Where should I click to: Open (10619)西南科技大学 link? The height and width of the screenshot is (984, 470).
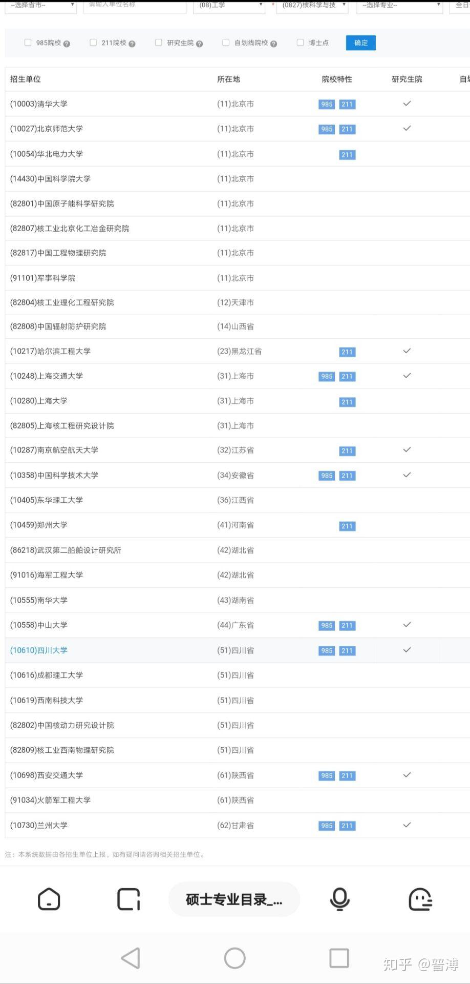coord(47,701)
